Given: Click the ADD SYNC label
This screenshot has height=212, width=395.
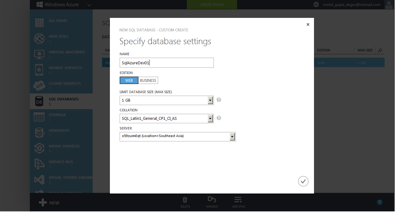Looking at the screenshot, I should click(239, 207).
